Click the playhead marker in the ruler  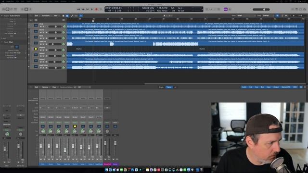93,21
